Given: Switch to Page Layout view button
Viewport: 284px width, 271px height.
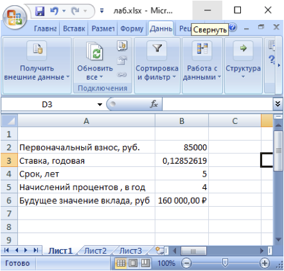Looking at the screenshot, I should pos(133,263).
